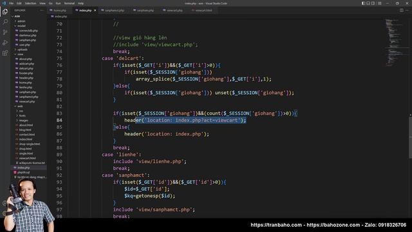Expand the fonts folder
This screenshot has height=232, width=412.
pyautogui.click(x=23, y=116)
